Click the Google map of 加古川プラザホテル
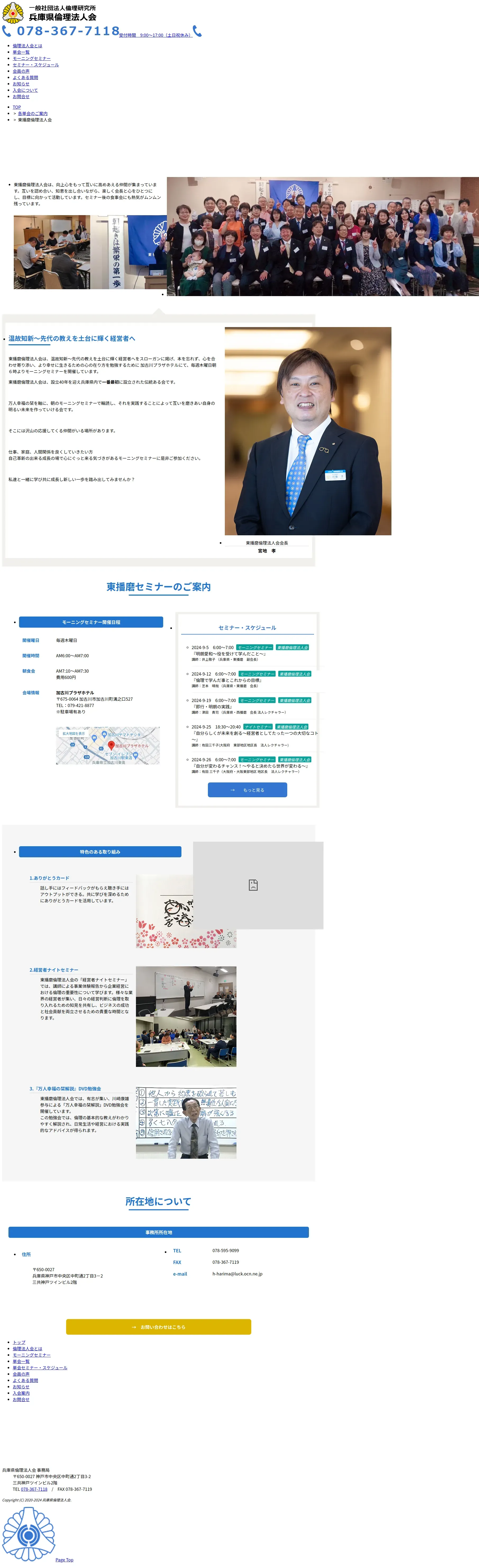 click(x=108, y=746)
